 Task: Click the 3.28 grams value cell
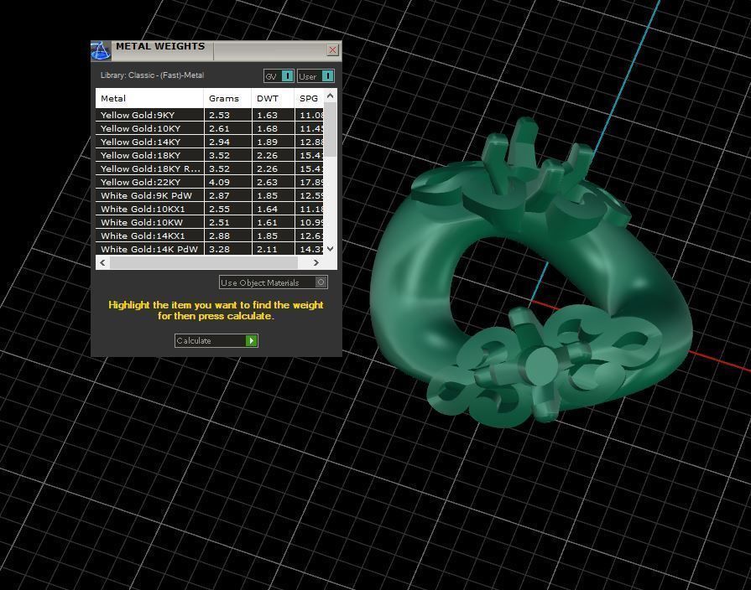(x=228, y=249)
